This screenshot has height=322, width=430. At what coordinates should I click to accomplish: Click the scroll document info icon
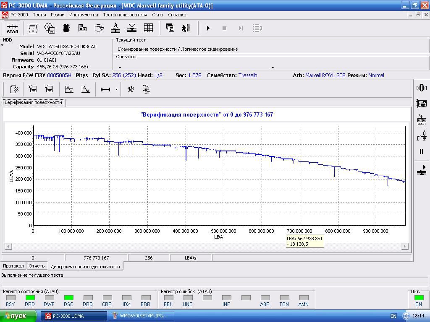(x=33, y=28)
